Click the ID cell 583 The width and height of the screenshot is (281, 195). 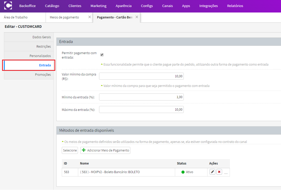70,172
